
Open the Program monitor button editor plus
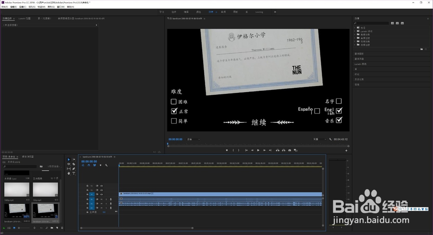[x=346, y=151]
